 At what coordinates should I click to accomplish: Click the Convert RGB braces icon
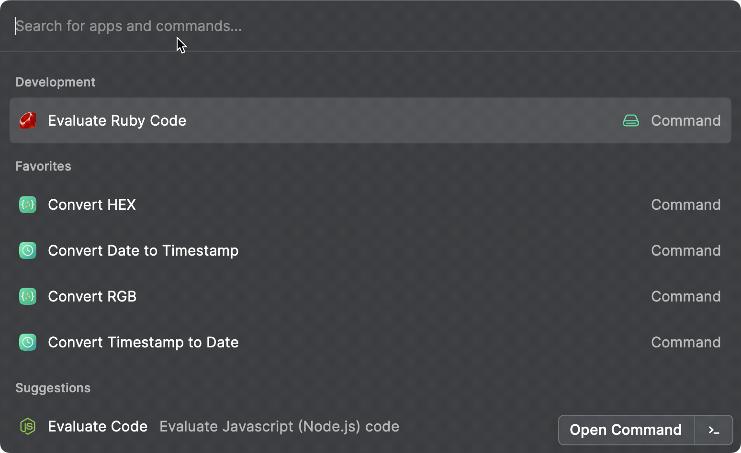click(28, 297)
